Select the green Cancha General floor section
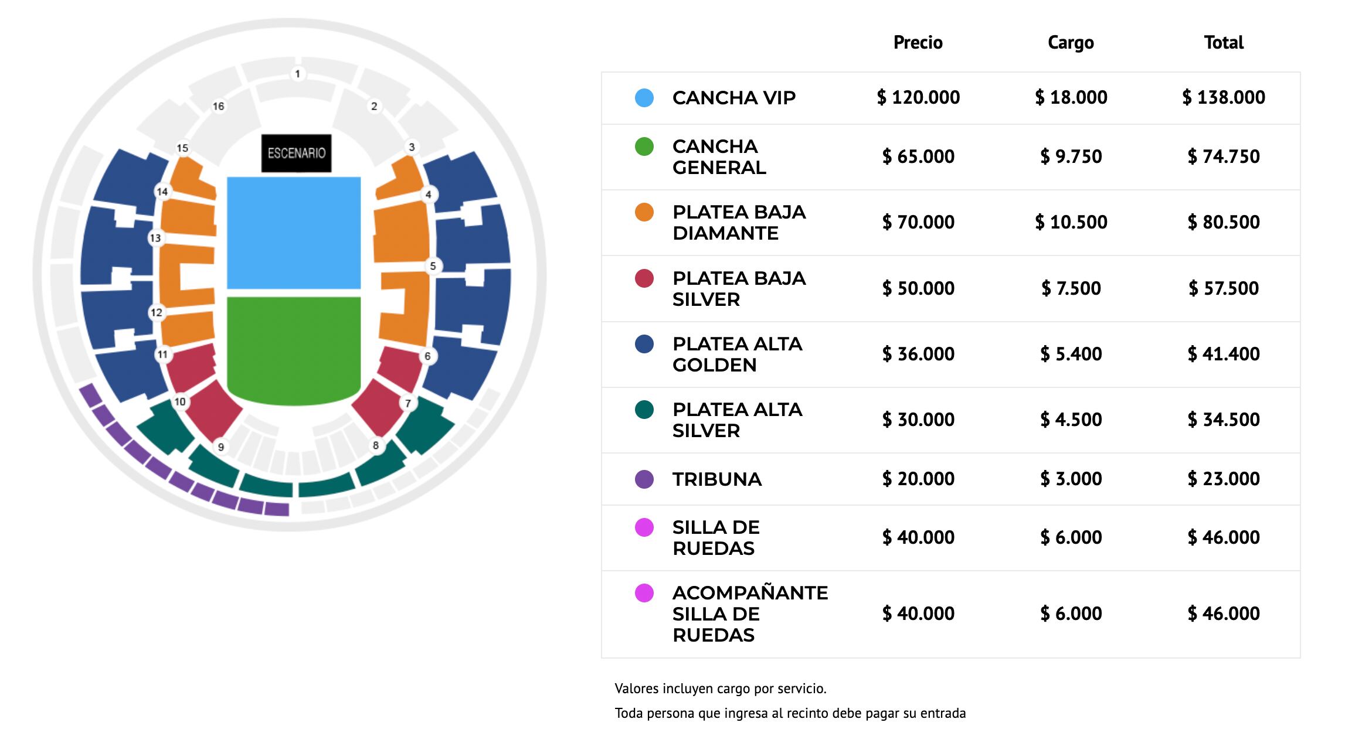Image resolution: width=1345 pixels, height=743 pixels. tap(293, 346)
